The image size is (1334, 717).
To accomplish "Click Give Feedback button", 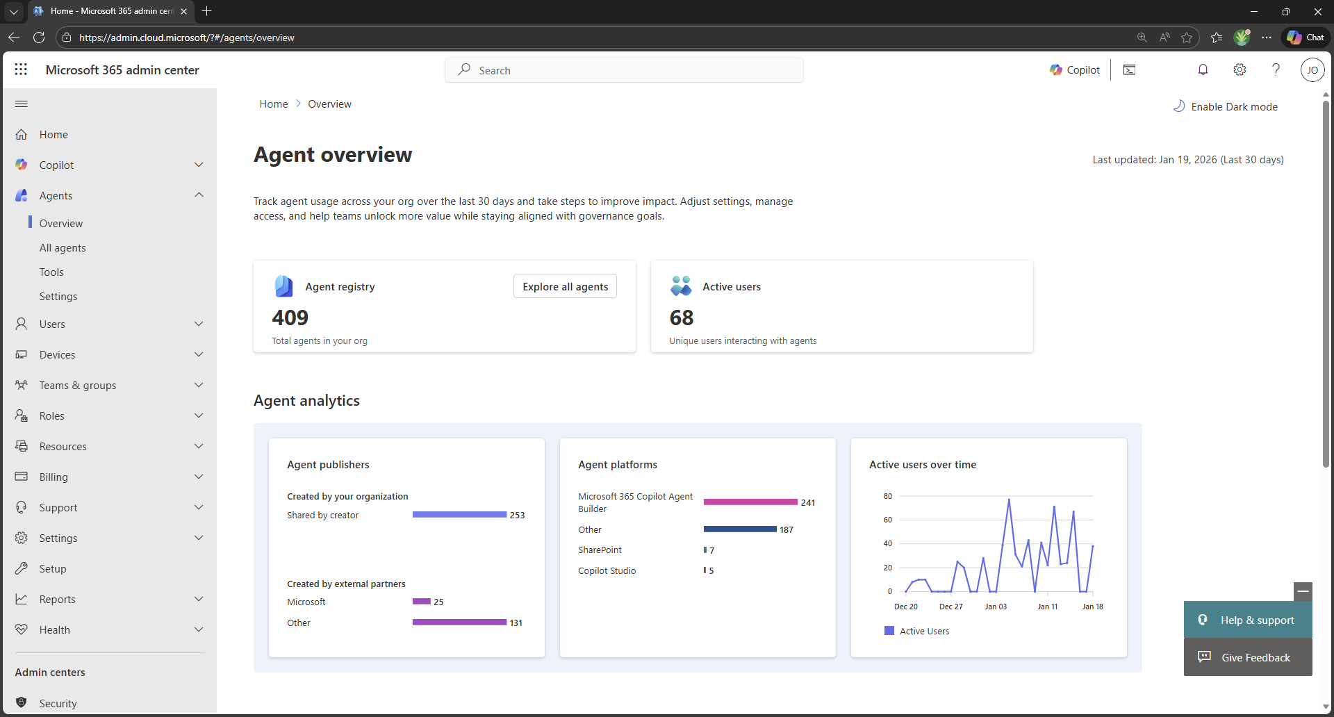I will (1248, 657).
